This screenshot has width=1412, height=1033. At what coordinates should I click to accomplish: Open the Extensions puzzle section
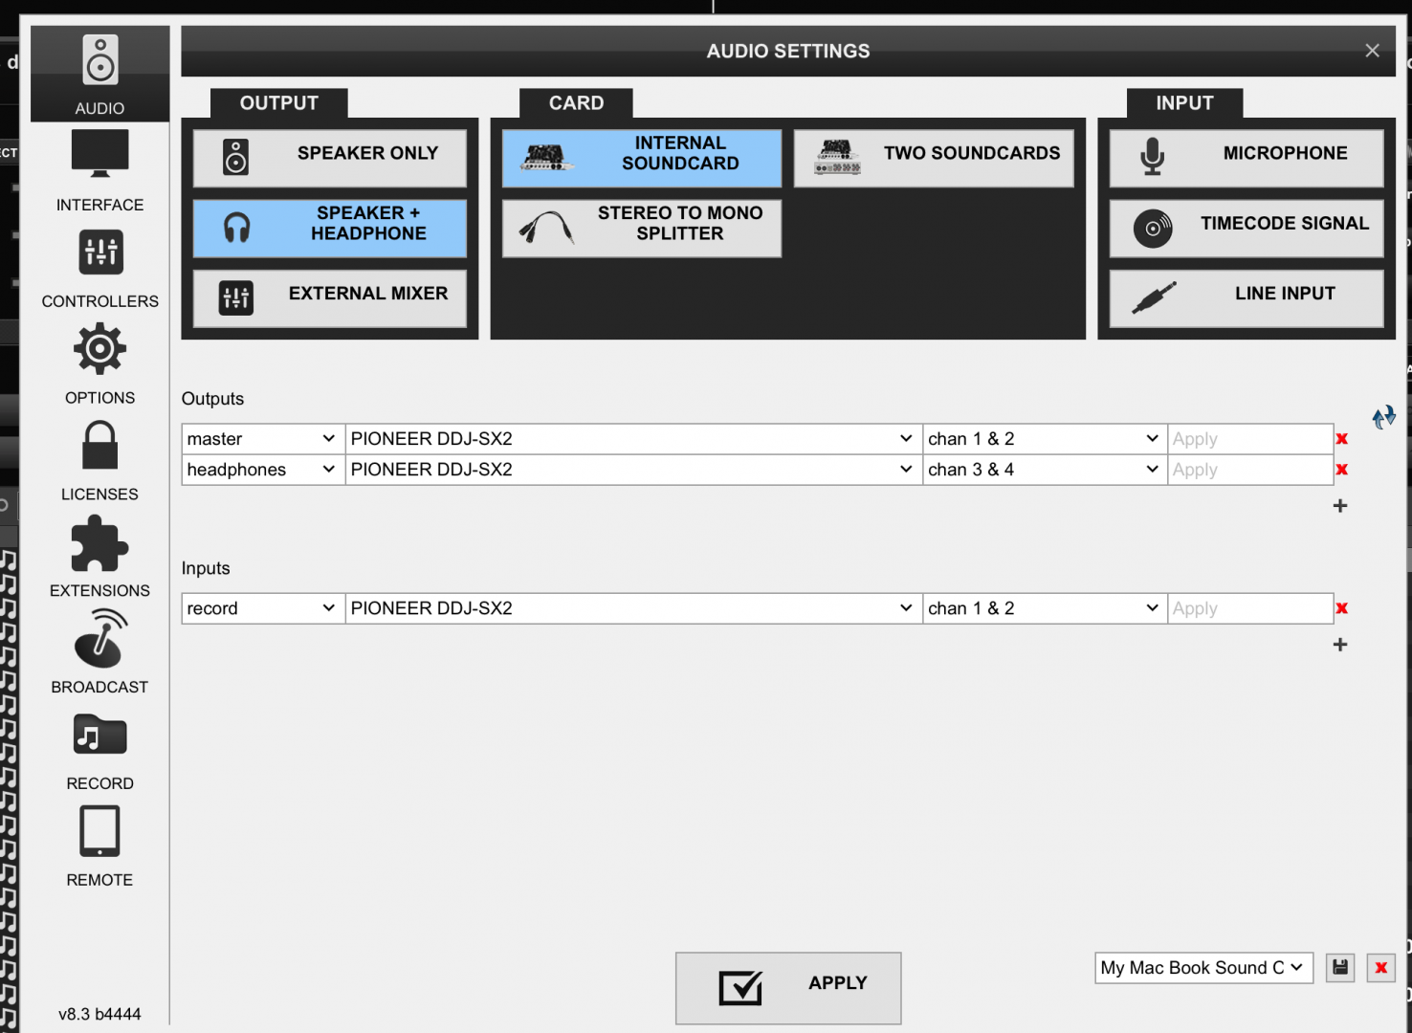[99, 558]
